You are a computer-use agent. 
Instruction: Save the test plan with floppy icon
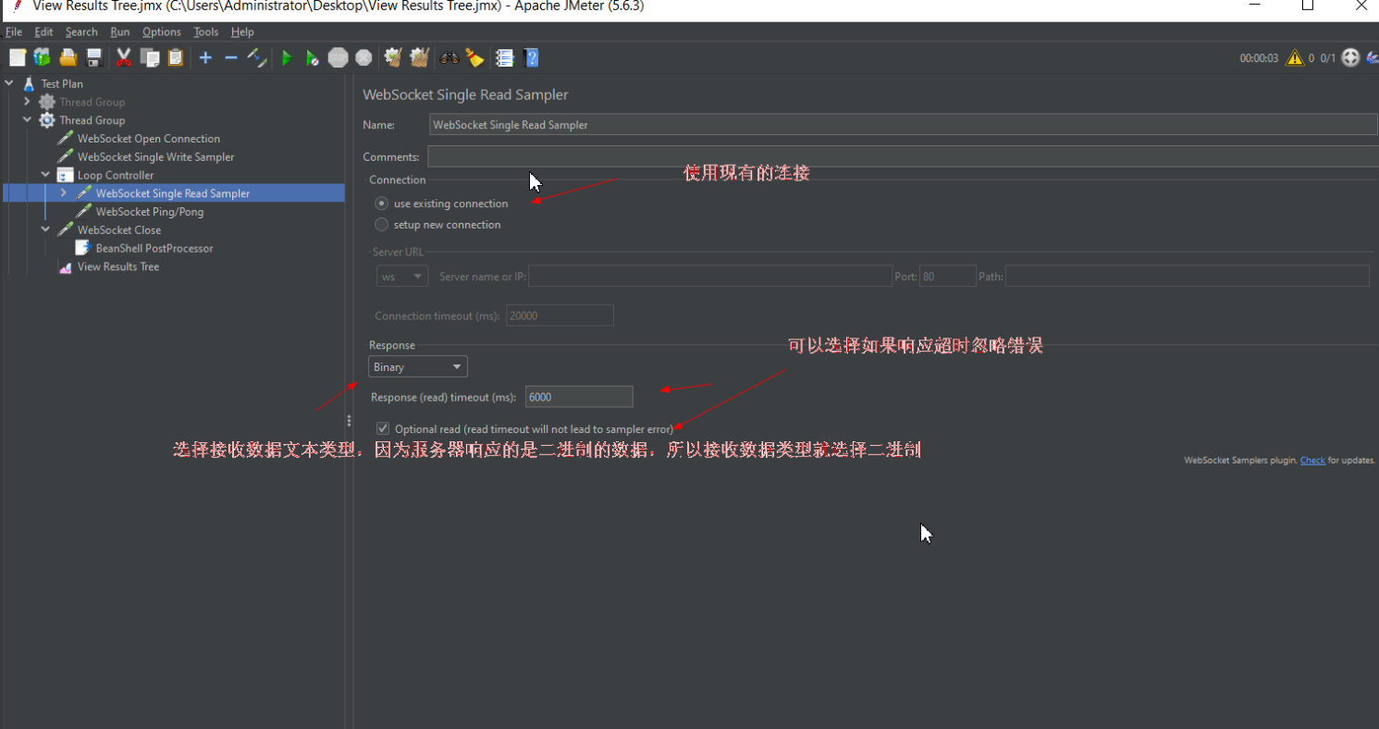coord(93,57)
